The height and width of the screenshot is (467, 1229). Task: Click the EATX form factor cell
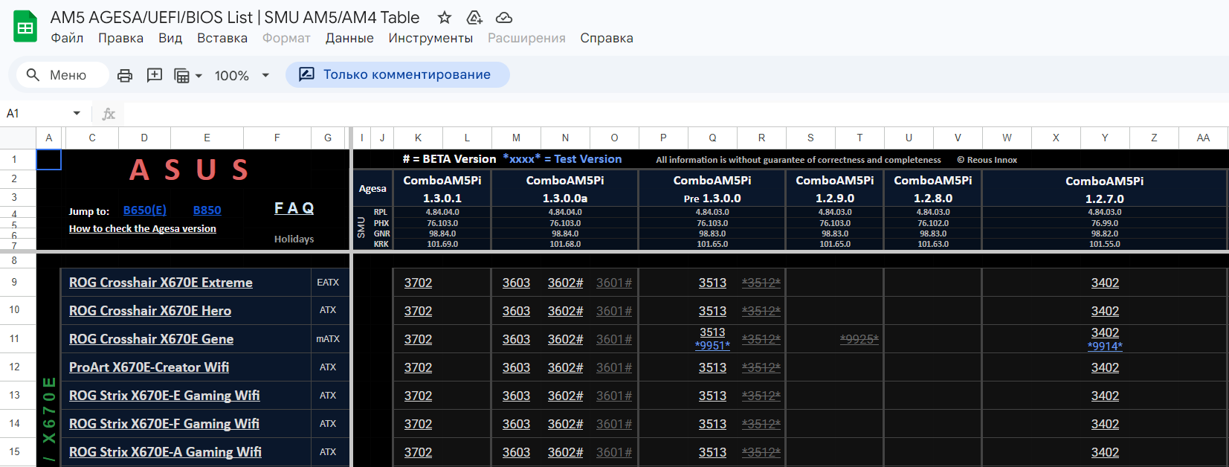[328, 283]
